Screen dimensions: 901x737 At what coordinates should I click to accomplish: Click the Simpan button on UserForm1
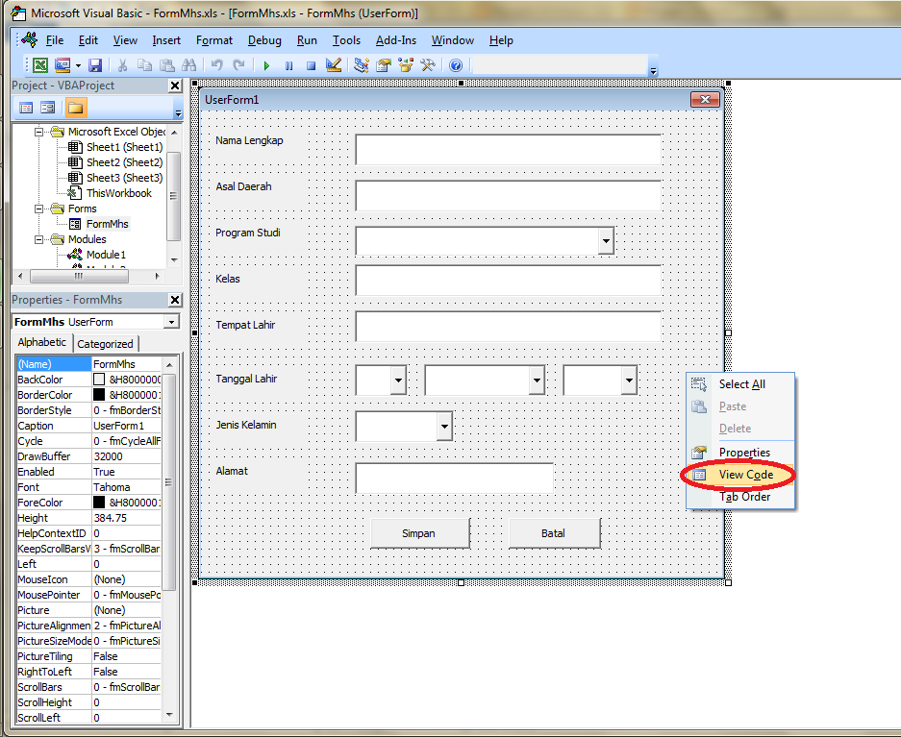419,532
